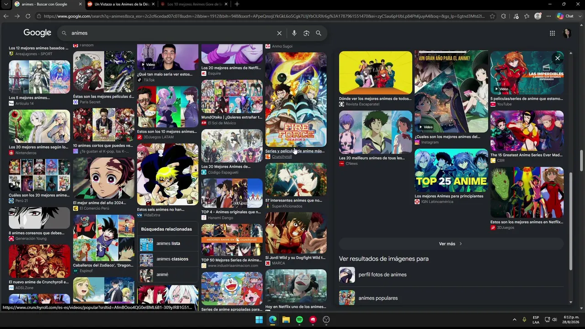Open the clock and date panel
Viewport: 585px width, 329px height.
pyautogui.click(x=571, y=319)
